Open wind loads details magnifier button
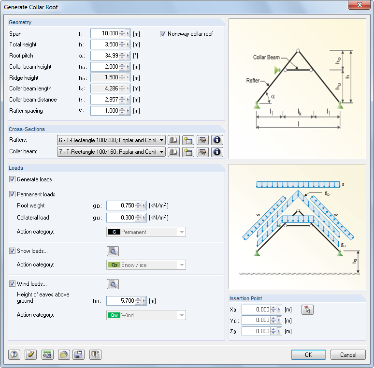This screenshot has height=368, width=374. click(x=113, y=284)
